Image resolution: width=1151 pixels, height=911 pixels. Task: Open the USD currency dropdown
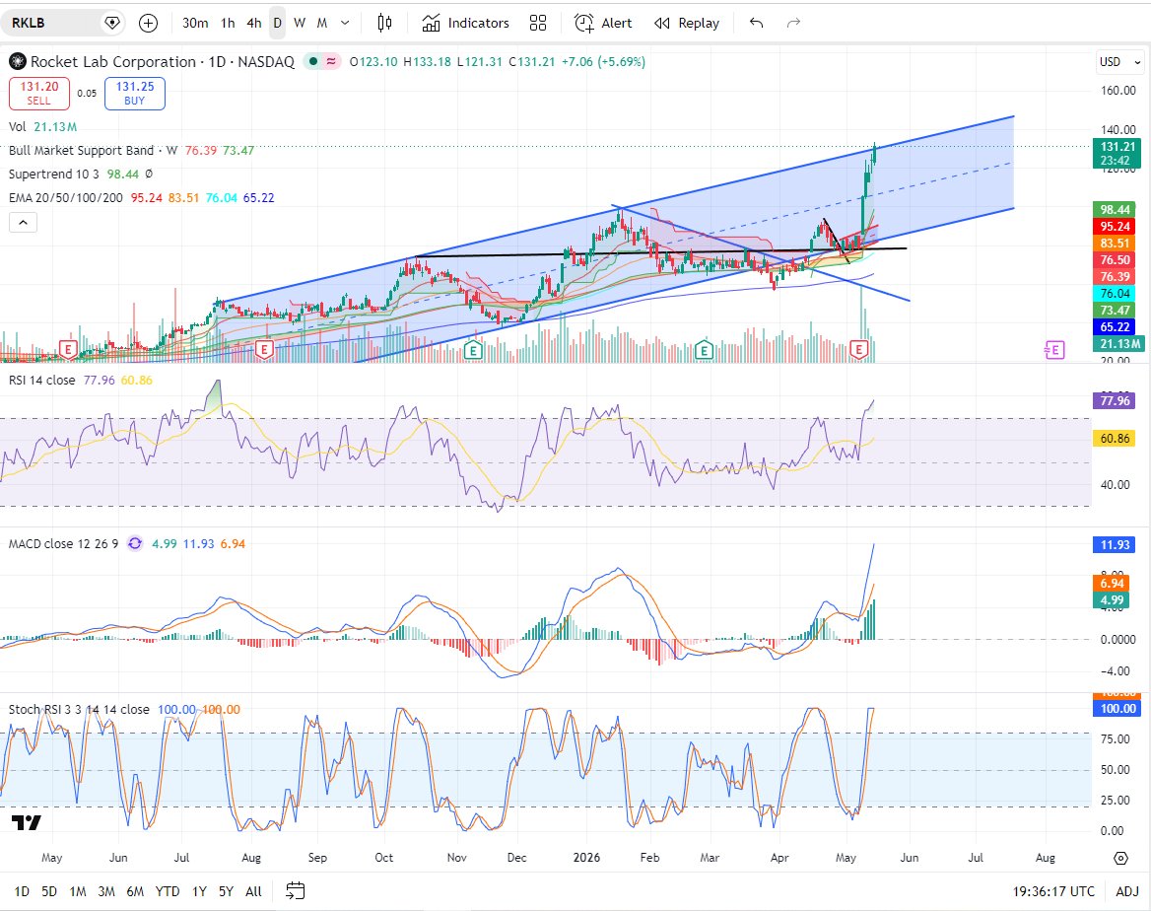[1119, 62]
